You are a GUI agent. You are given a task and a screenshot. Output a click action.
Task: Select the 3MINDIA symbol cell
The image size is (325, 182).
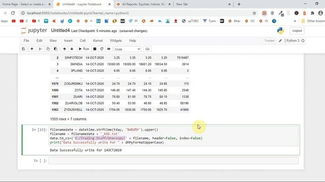pyautogui.click(x=76, y=64)
